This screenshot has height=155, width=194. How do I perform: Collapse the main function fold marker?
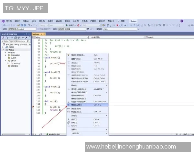click(x=44, y=101)
